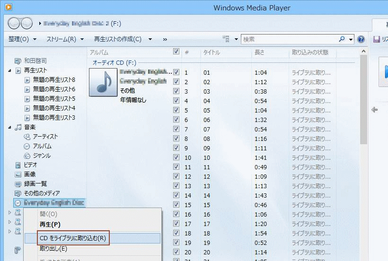Uncheck track 5 checkbox
The width and height of the screenshot is (388, 261).
pyautogui.click(x=176, y=110)
